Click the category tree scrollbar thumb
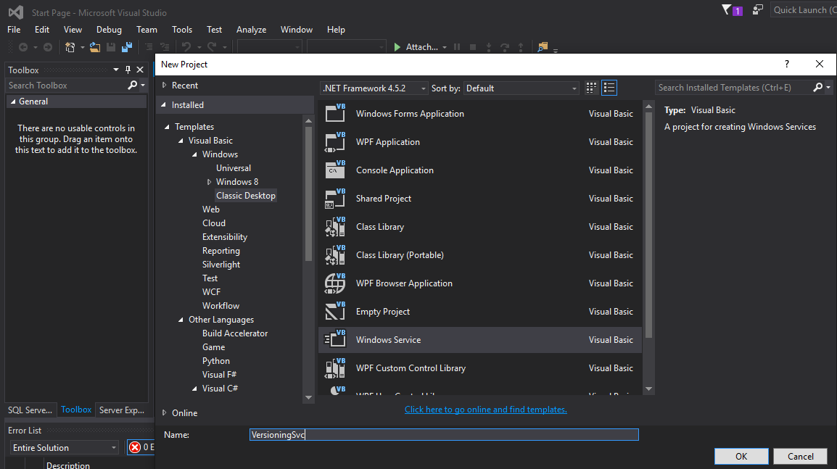Image resolution: width=837 pixels, height=469 pixels. 308,194
